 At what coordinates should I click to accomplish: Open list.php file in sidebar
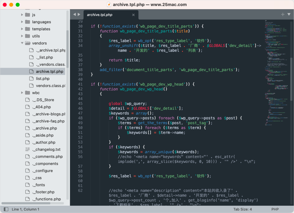[43, 79]
